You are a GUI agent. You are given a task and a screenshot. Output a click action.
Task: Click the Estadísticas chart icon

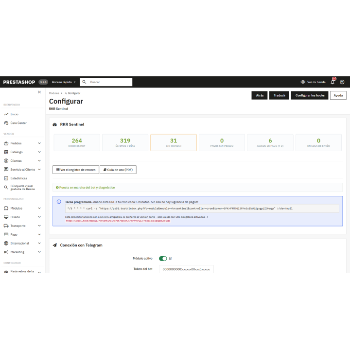(6, 178)
